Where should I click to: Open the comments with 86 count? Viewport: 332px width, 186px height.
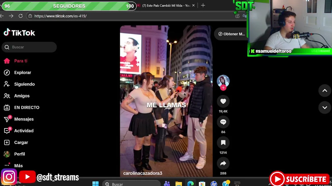pyautogui.click(x=223, y=122)
